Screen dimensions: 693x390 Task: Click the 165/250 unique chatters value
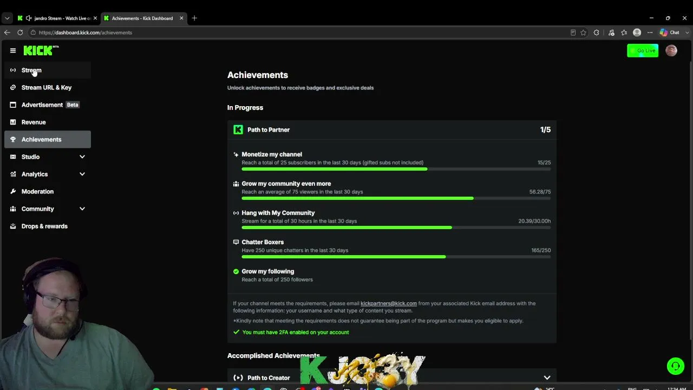point(541,250)
